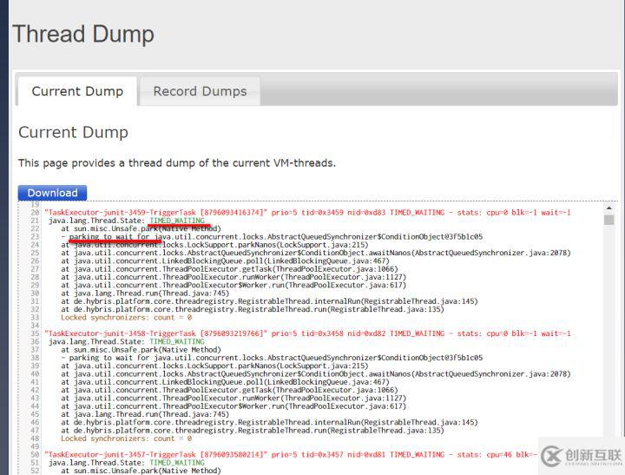
Task: Click the page description sentence about VM-threads
Action: (x=177, y=163)
